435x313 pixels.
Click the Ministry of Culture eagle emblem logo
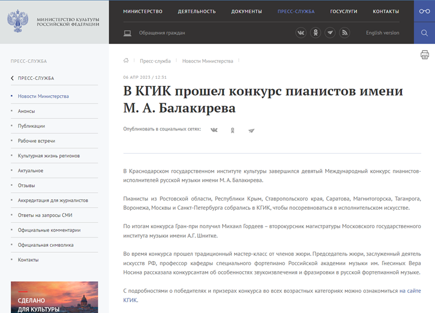pos(18,21)
